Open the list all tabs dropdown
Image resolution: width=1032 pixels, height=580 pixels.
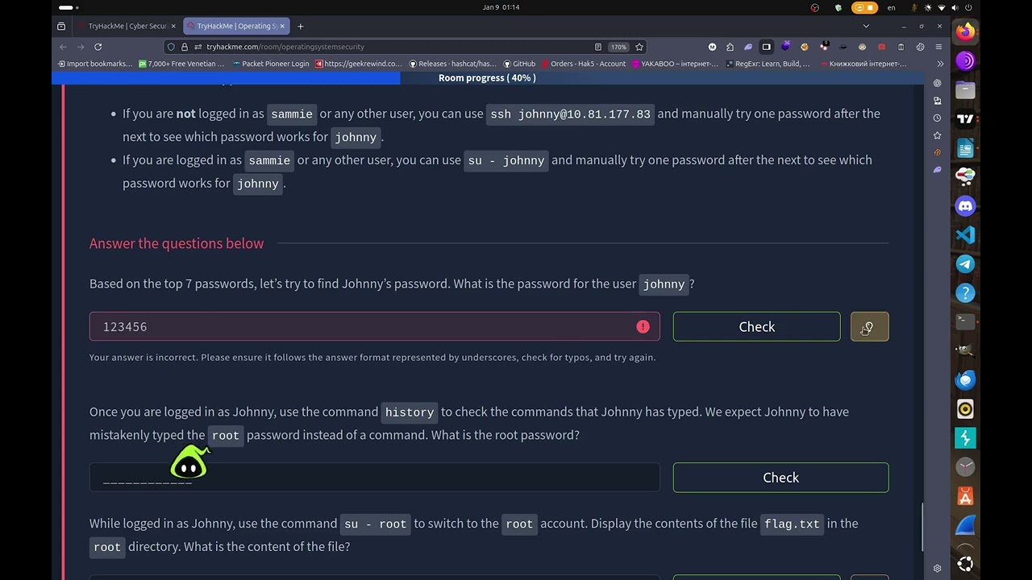866,26
